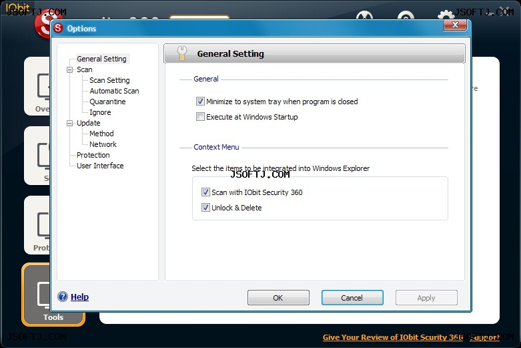Select General Setting in the tree
Viewport: 521px width, 348px height.
[x=101, y=59]
